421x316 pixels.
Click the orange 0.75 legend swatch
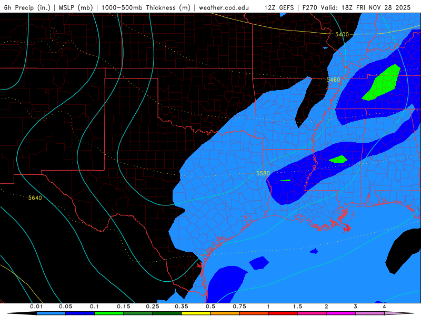(x=225, y=313)
